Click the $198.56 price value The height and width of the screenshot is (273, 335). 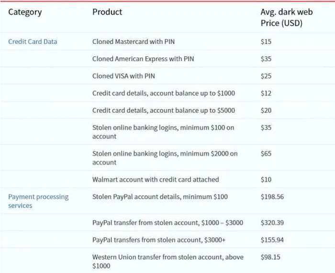point(272,197)
